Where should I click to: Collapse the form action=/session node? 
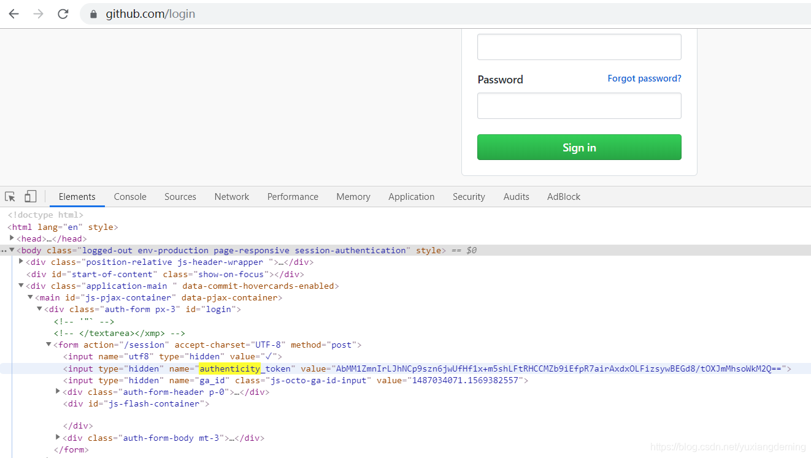click(48, 344)
